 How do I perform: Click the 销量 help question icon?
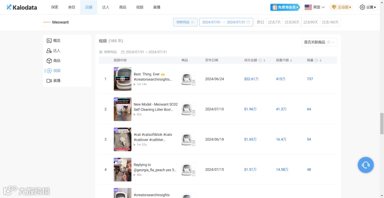316,60
